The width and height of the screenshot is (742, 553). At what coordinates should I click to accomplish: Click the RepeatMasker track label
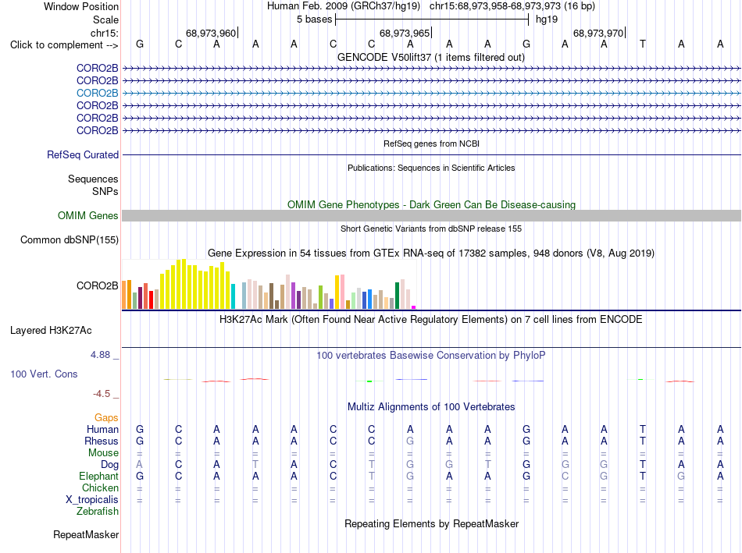pyautogui.click(x=86, y=534)
